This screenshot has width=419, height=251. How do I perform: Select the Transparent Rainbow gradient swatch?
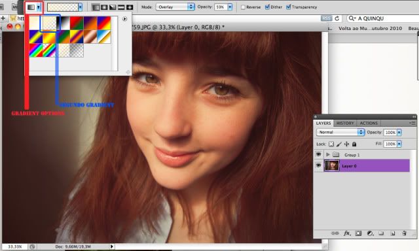click(x=50, y=50)
